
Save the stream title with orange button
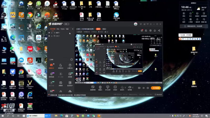click(98, 29)
